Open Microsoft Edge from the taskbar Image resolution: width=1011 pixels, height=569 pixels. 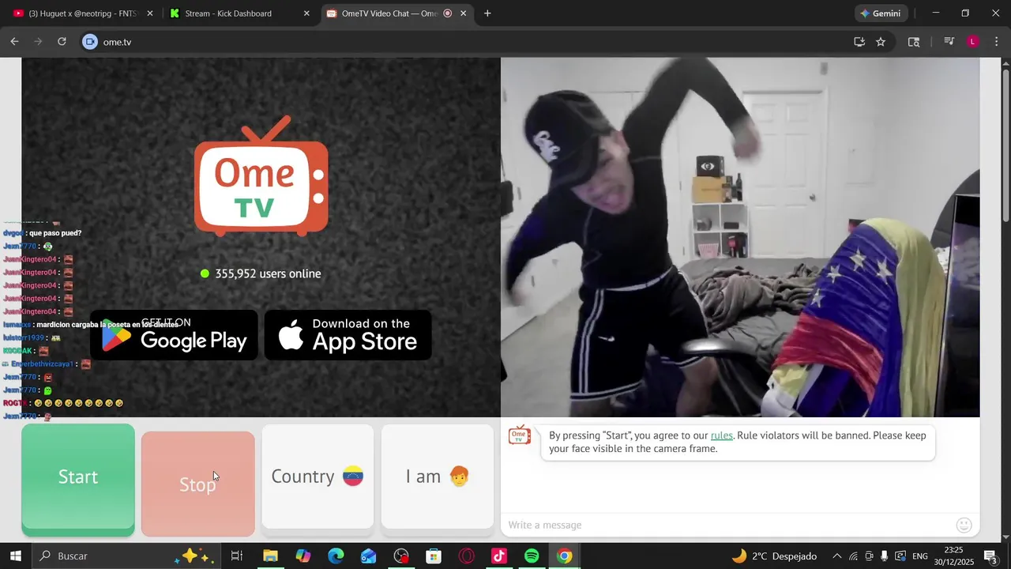pos(336,556)
